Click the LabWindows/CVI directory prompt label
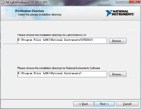 52,35
